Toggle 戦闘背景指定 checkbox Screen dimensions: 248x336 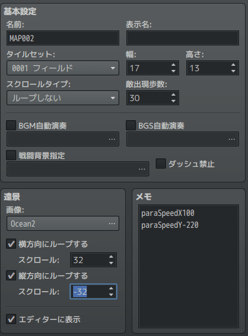(11, 155)
